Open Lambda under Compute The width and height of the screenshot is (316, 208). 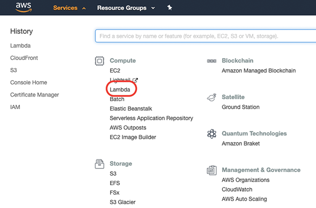[x=120, y=89]
